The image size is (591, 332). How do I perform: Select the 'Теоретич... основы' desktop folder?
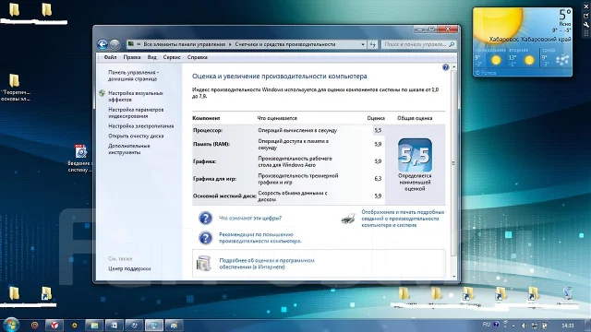(x=15, y=88)
